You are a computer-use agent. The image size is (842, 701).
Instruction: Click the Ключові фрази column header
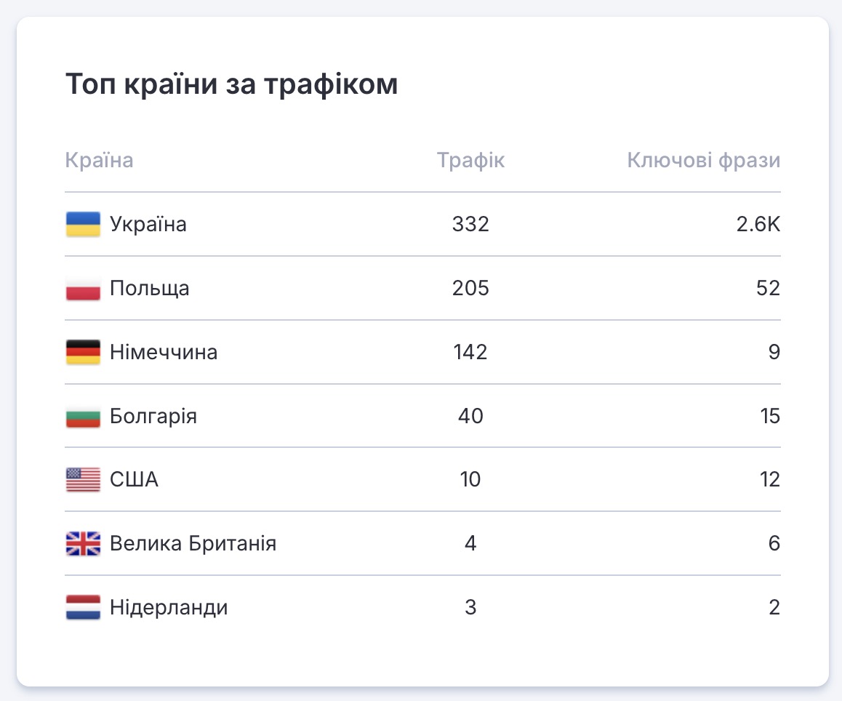click(x=703, y=160)
